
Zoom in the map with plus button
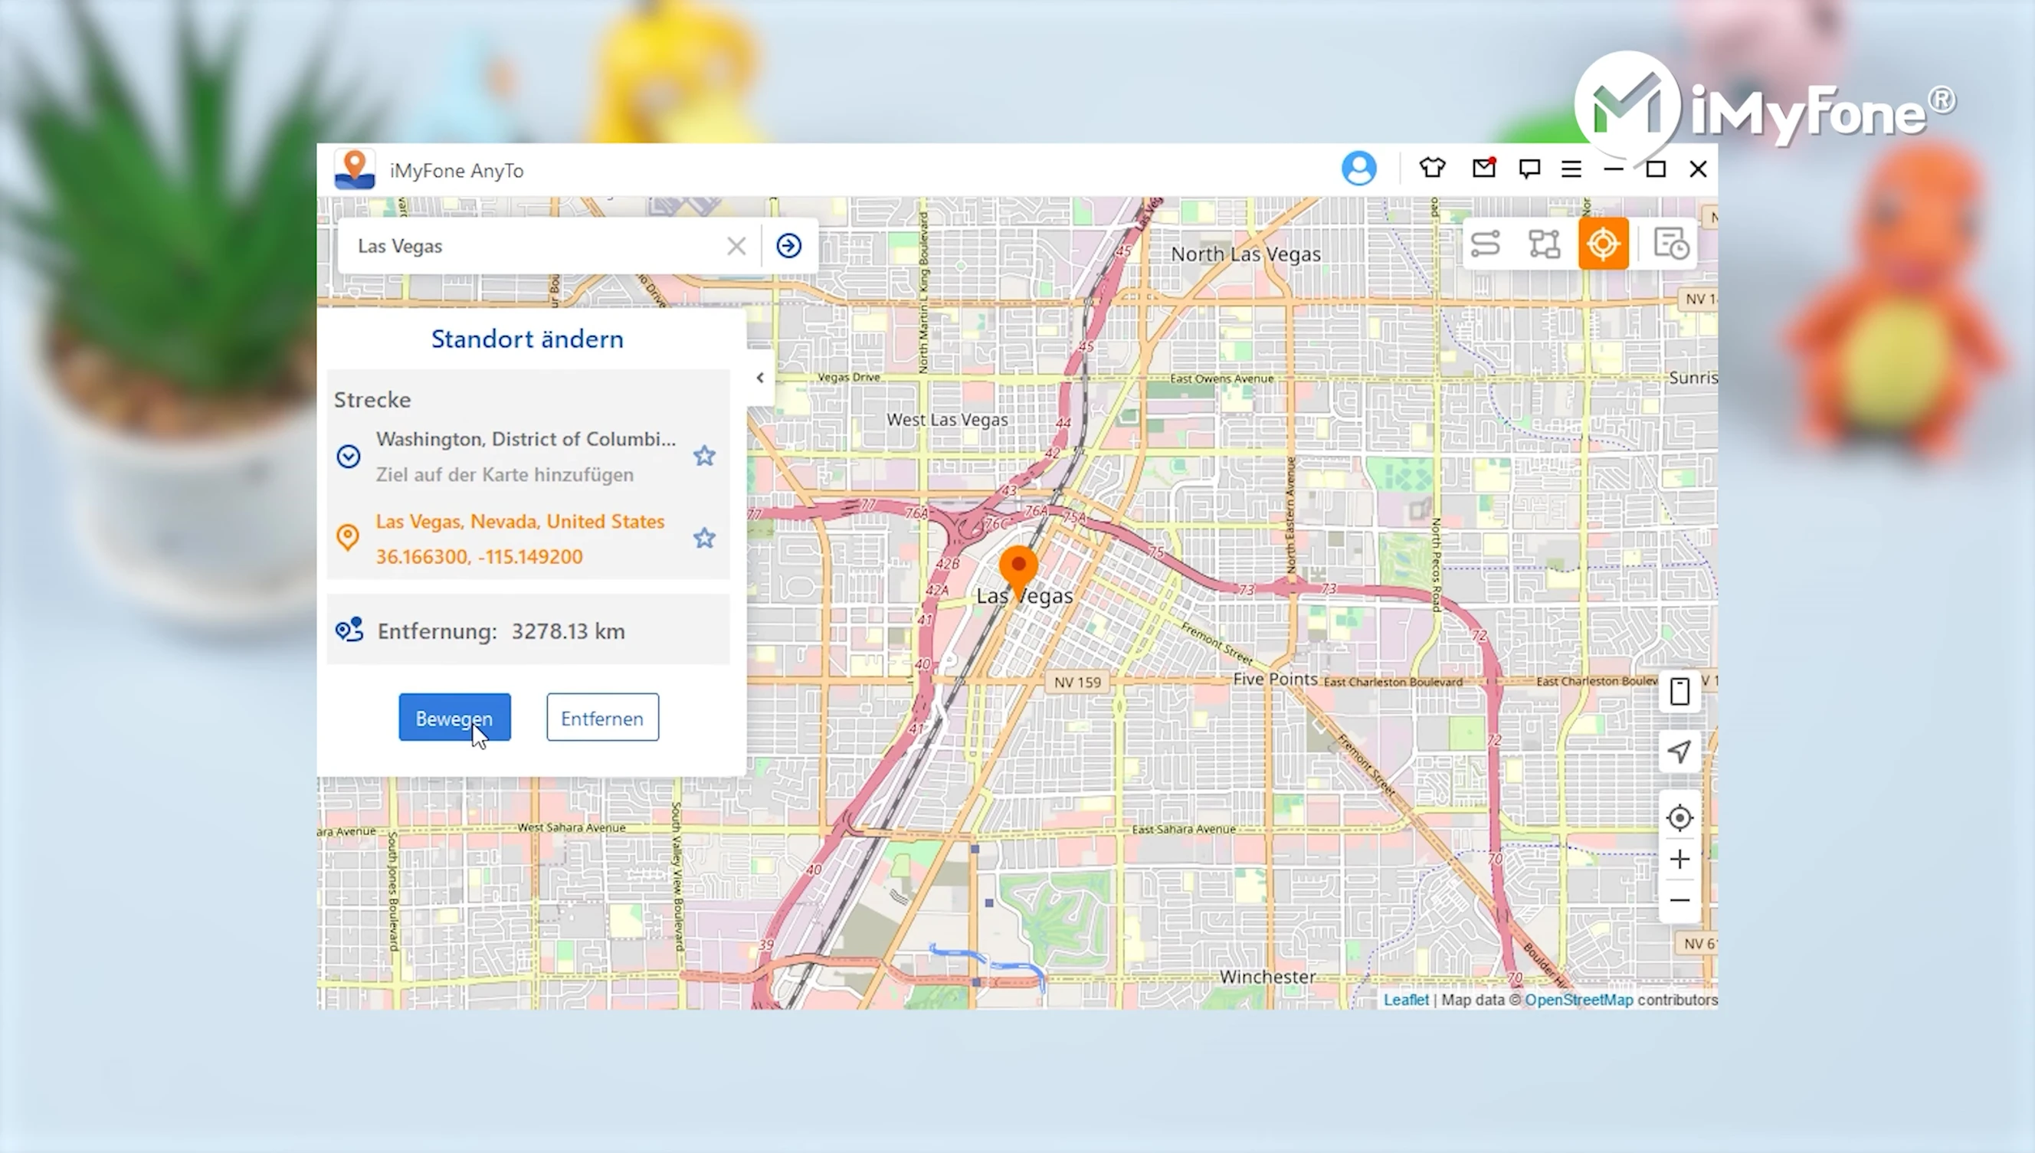pyautogui.click(x=1679, y=860)
